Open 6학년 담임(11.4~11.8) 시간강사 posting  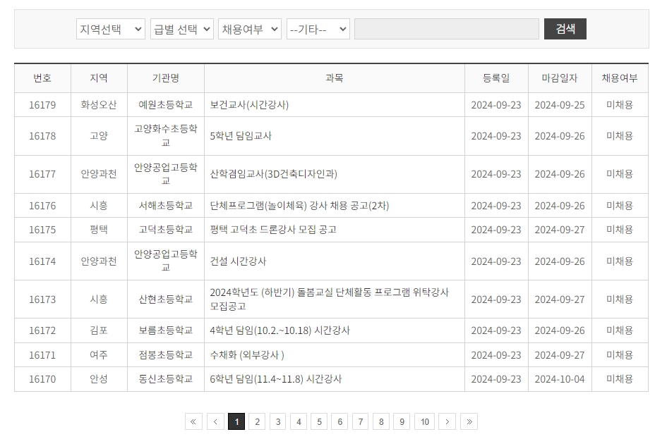tap(276, 379)
